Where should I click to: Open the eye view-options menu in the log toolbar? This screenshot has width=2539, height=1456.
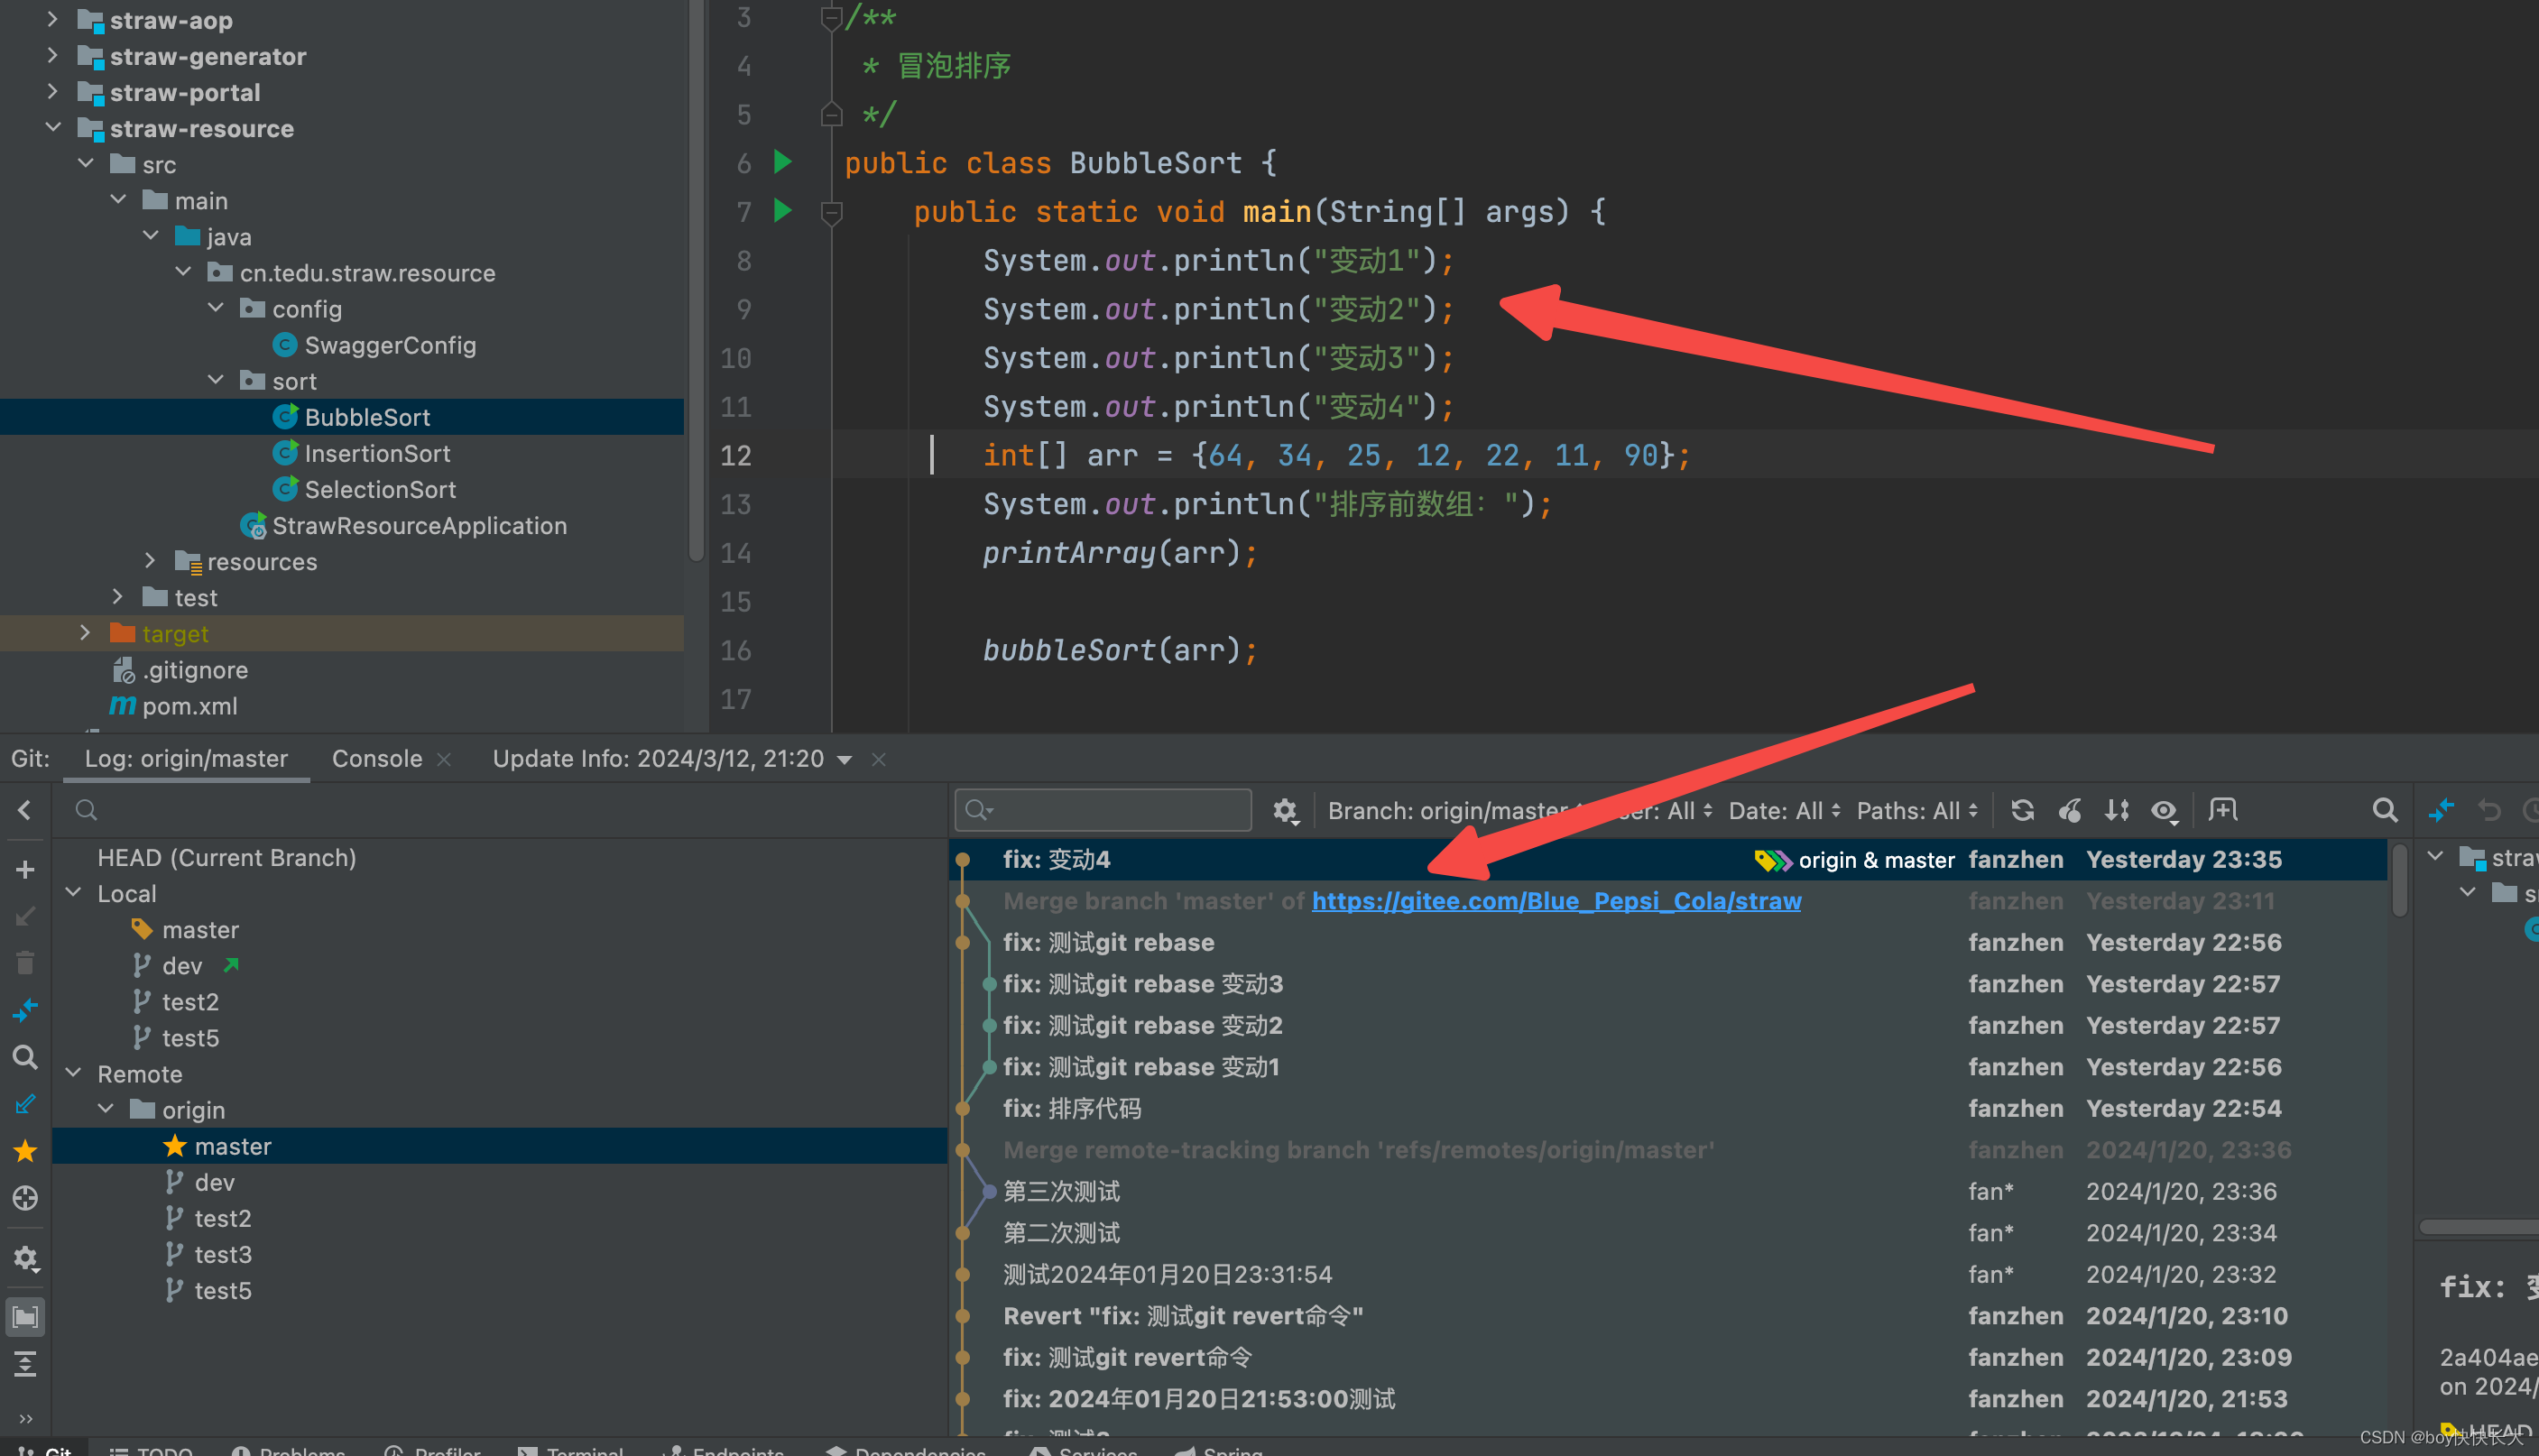point(2165,811)
